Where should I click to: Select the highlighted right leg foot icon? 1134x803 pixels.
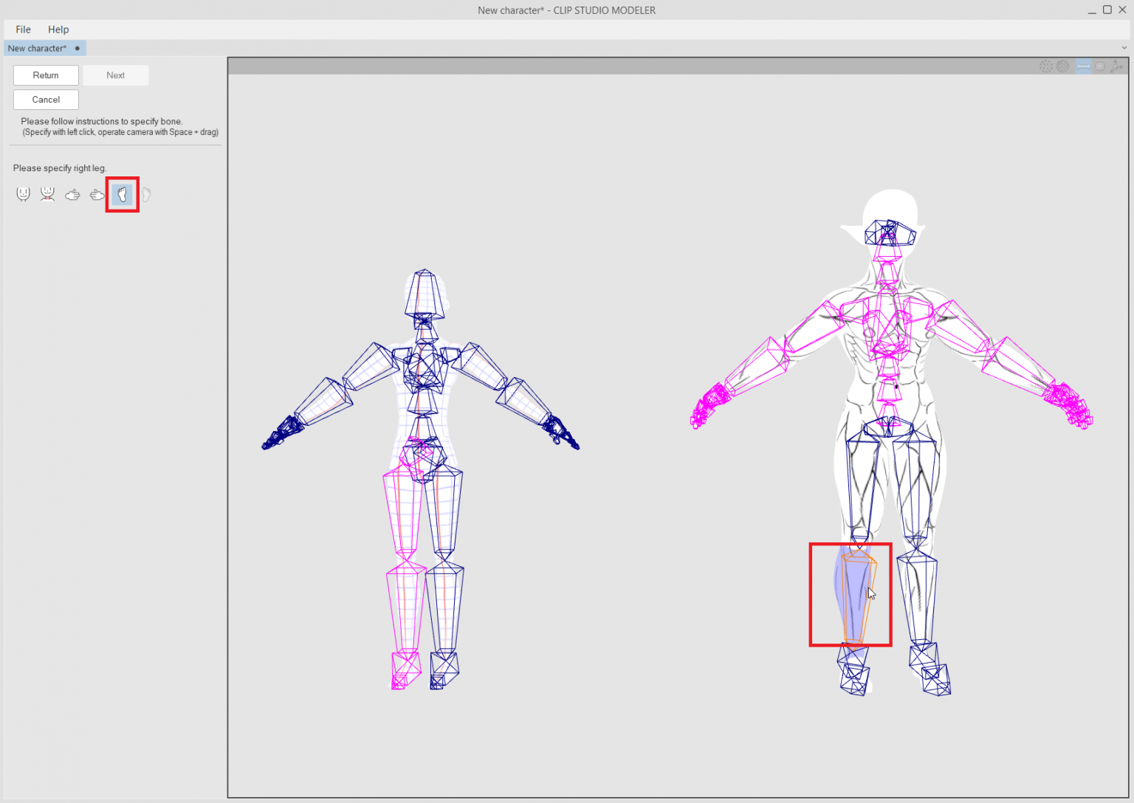[x=123, y=195]
